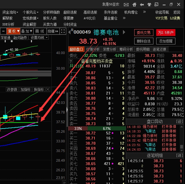Click 查看完整档买卖盘 link
Screen dimensions: 185x184
click(97, 61)
